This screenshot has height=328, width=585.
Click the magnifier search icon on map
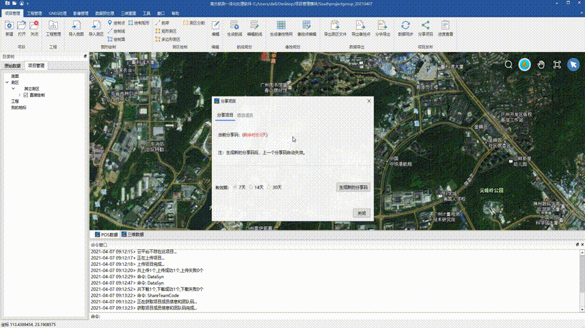[508, 64]
